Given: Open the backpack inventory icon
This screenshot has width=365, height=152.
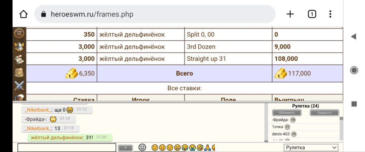Looking at the screenshot, I should coord(19,73).
